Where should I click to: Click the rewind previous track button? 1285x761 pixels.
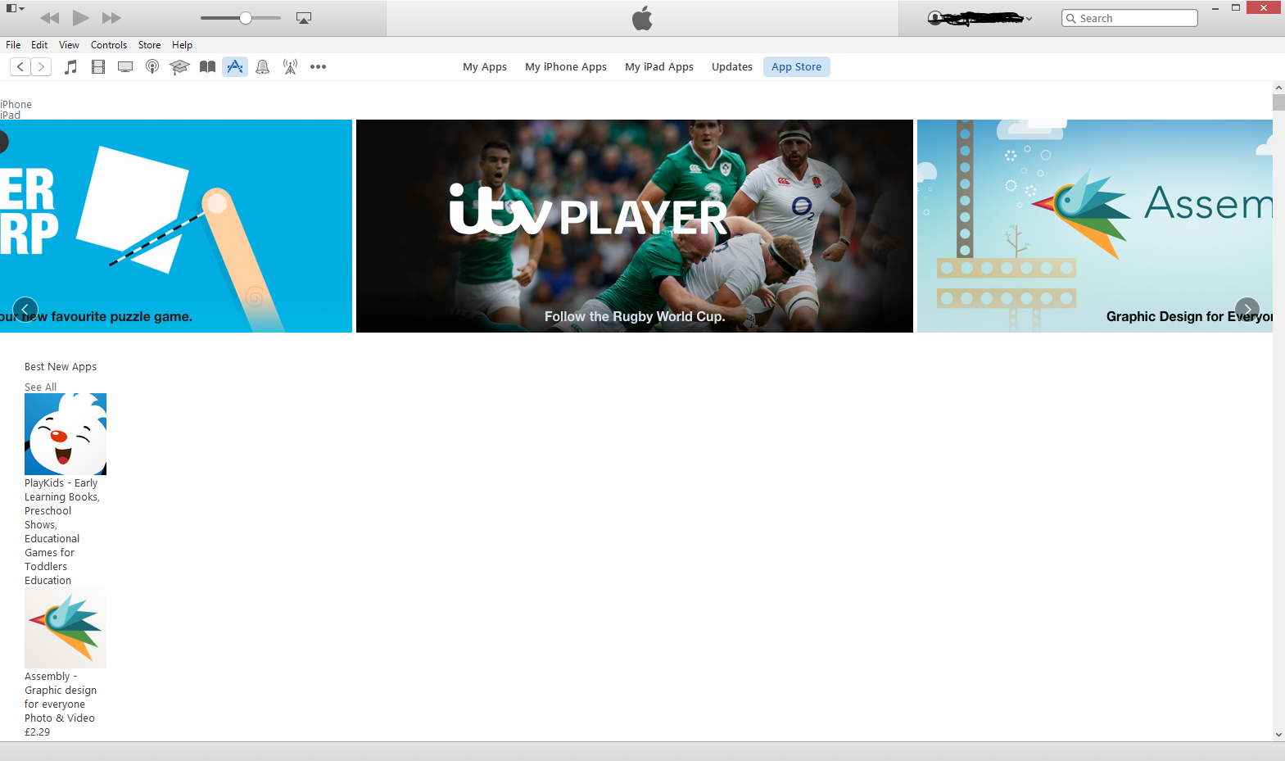(x=49, y=18)
